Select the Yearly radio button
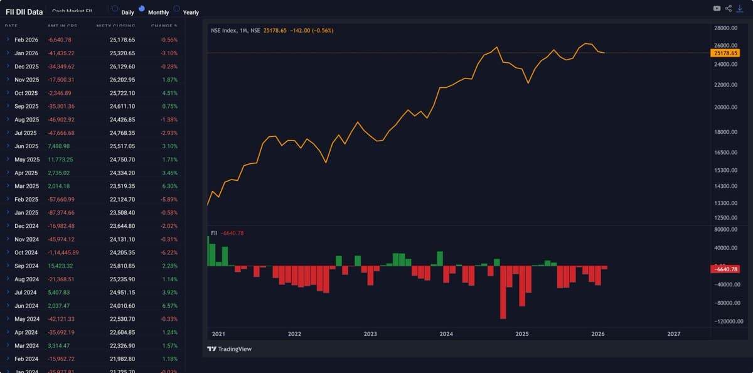The image size is (753, 373). 176,9
